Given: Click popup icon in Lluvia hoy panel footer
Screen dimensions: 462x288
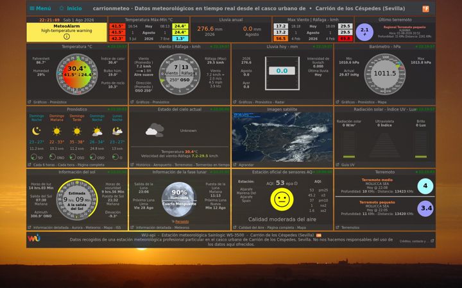Looking at the screenshot, I should (235, 102).
